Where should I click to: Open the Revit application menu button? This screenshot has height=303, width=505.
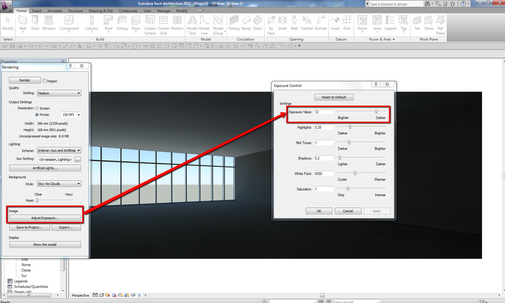(x=6, y=6)
